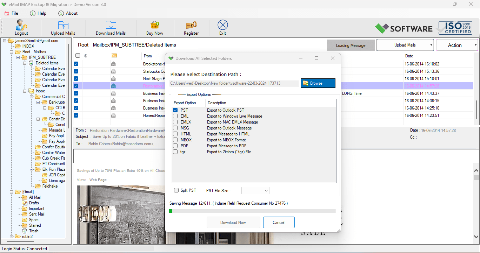Uncheck the Brookstone message checkbox
Screen dimensions: 480x253
point(76,64)
